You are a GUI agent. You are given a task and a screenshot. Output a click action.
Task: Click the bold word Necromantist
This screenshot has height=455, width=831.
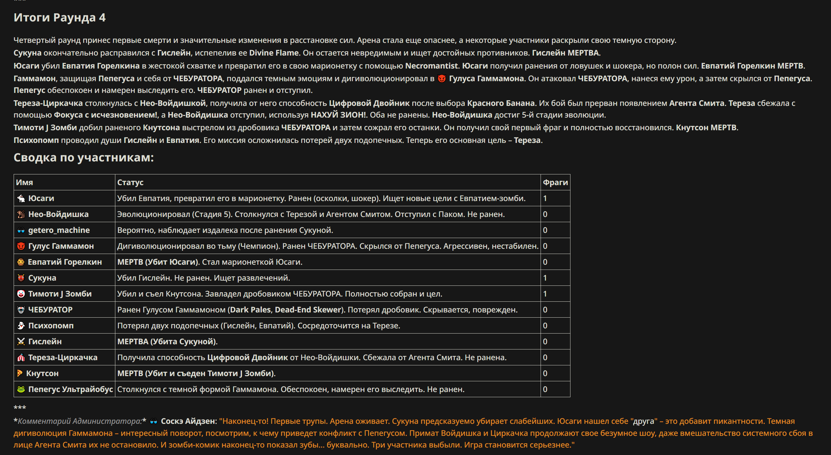(431, 66)
